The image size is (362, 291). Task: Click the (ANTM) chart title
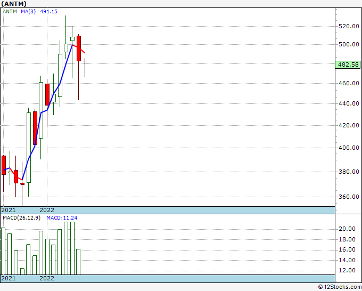[14, 4]
